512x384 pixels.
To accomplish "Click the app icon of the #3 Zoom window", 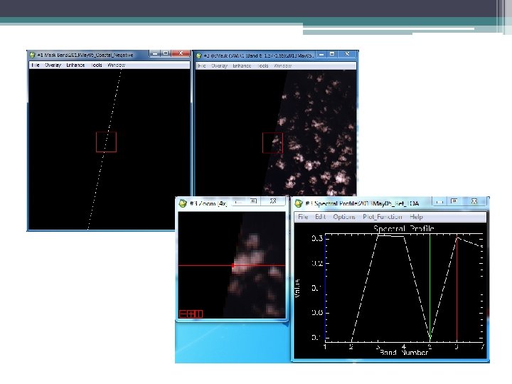I will (183, 203).
